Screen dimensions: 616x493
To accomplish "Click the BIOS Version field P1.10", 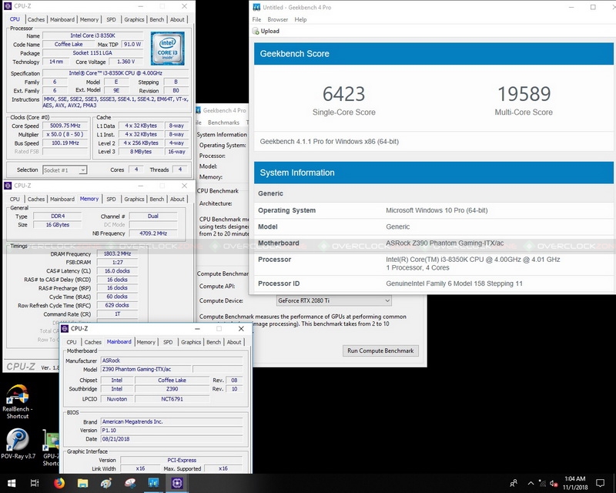I will coord(172,430).
